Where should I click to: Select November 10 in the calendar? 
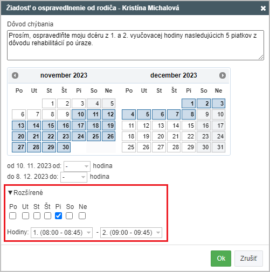(x=79, y=115)
